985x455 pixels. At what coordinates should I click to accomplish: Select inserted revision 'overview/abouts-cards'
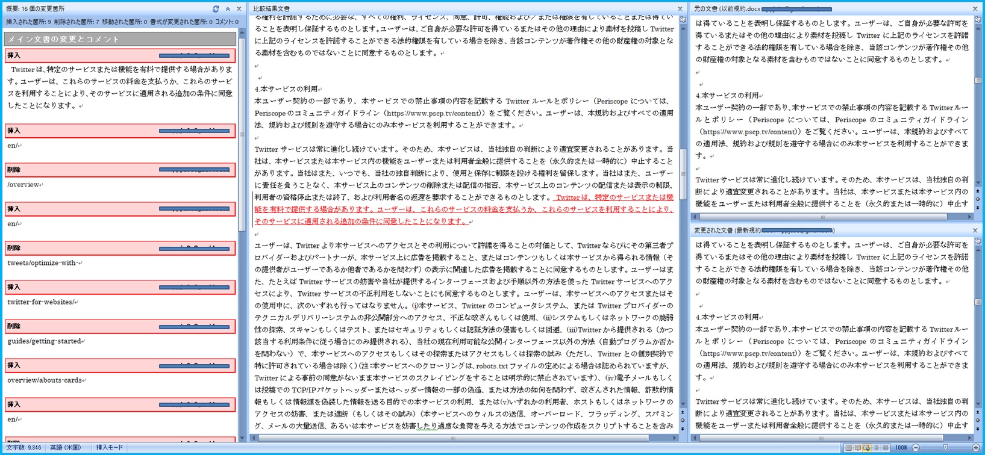click(x=46, y=380)
